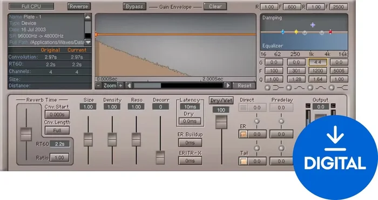Image resolution: width=378 pixels, height=200 pixels.
Task: Click the Zoom plus button
Action: pos(120,85)
